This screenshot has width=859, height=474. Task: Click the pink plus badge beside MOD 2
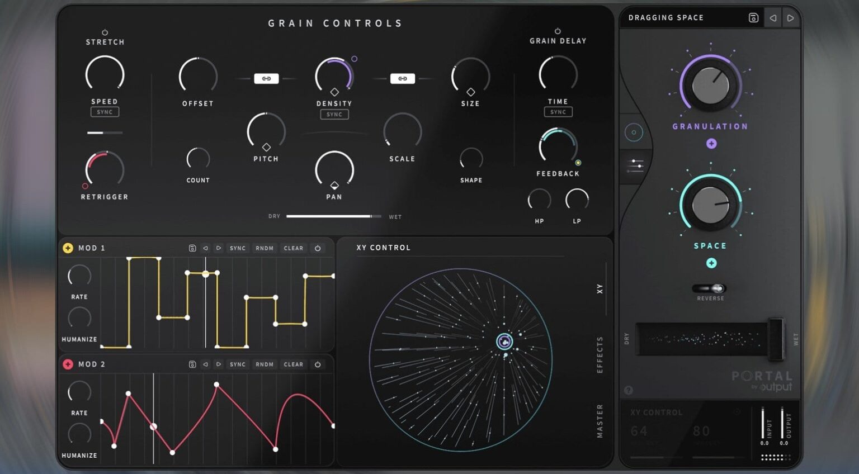coord(68,364)
